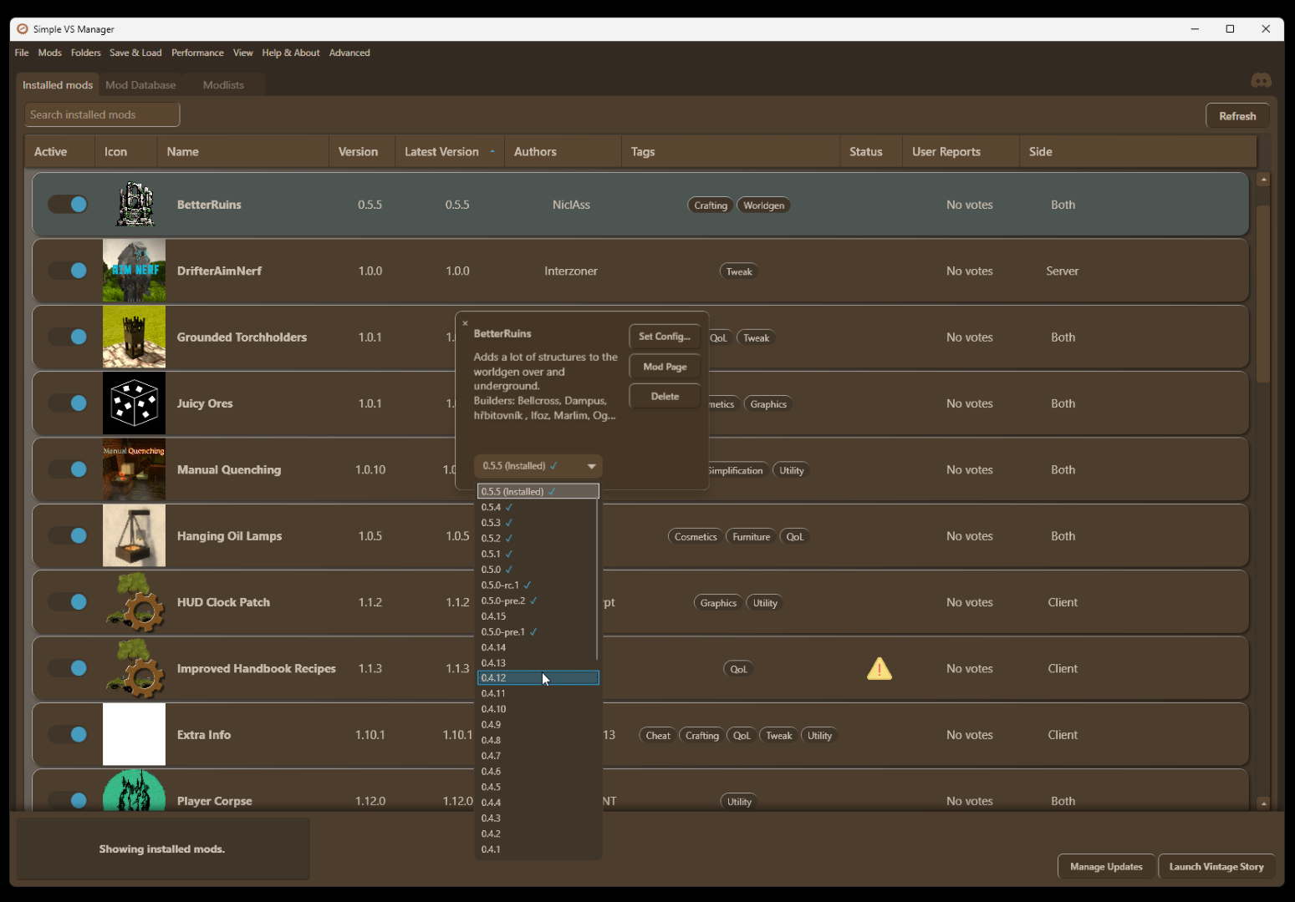Click the BetterRuins mod icon
Image resolution: width=1295 pixels, height=902 pixels.
[x=135, y=205]
